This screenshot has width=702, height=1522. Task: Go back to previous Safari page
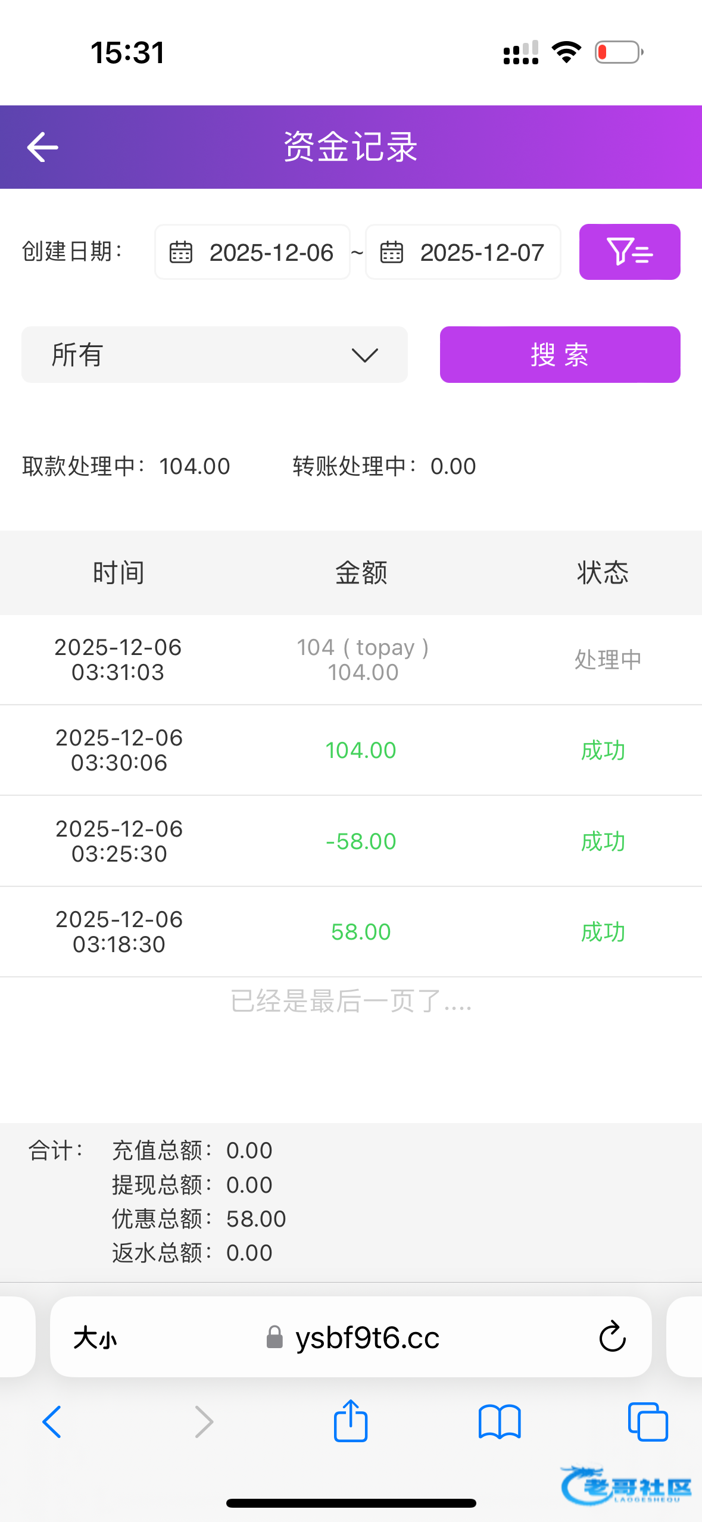pos(52,1421)
